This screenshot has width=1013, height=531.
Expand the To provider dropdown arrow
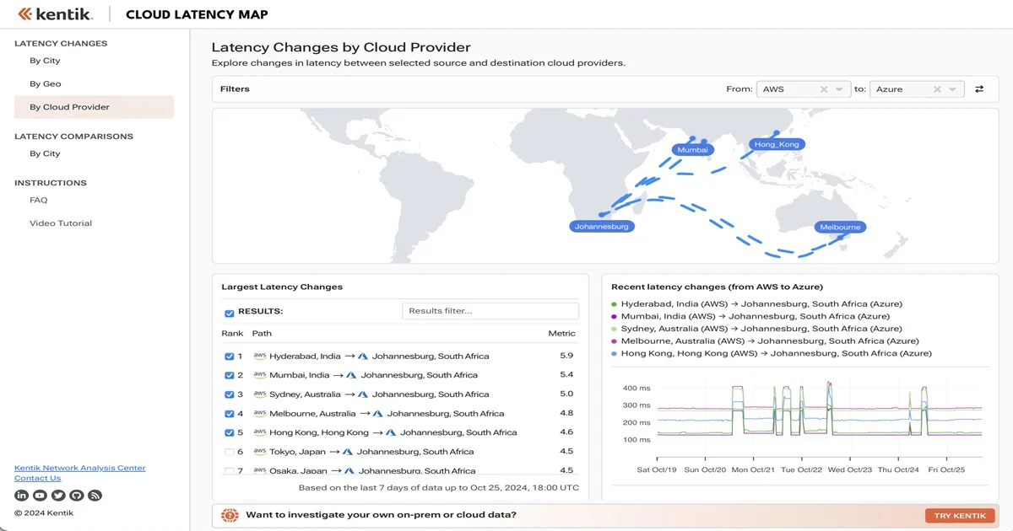coord(952,89)
